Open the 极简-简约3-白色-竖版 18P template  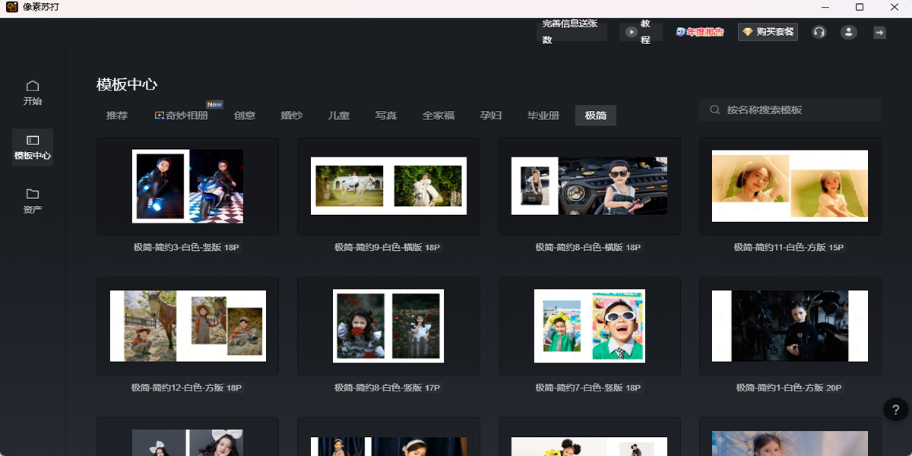point(188,186)
